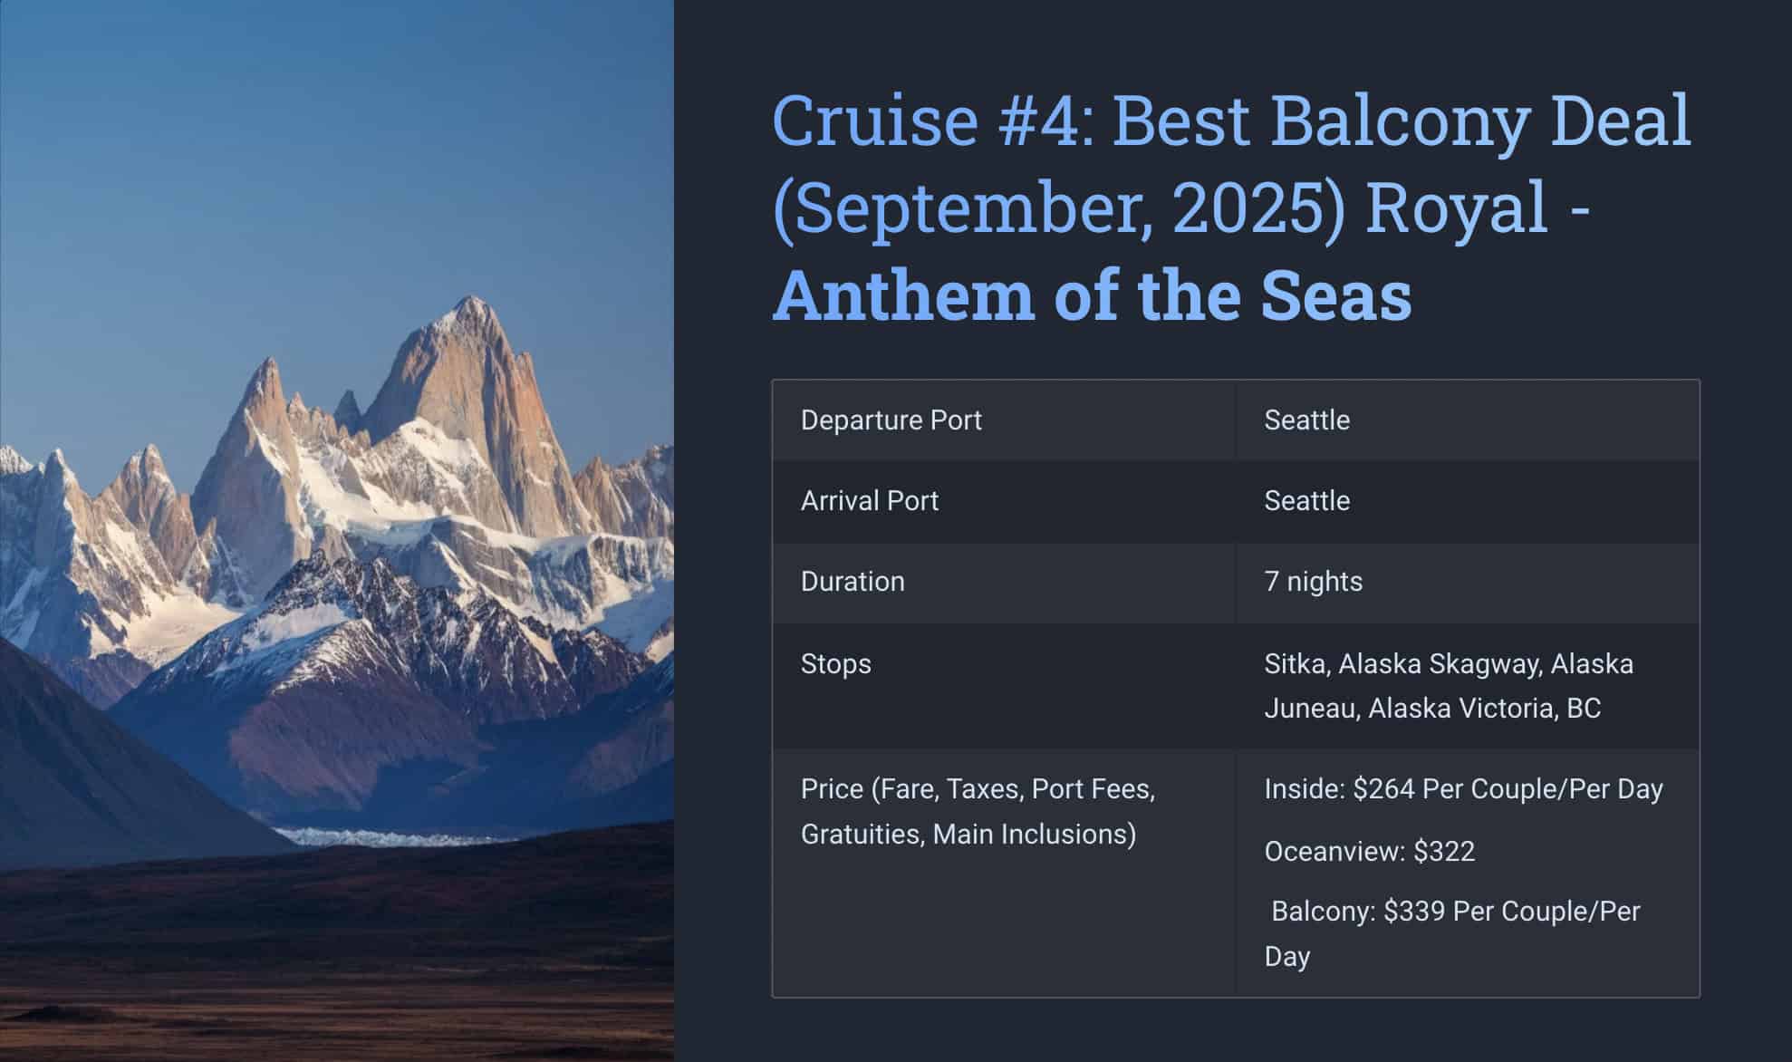The height and width of the screenshot is (1062, 1792).
Task: Click "Seattle" in the Departure Port row
Action: coord(1306,420)
